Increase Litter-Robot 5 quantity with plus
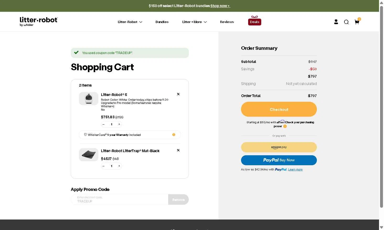The image size is (384, 230). click(x=119, y=124)
